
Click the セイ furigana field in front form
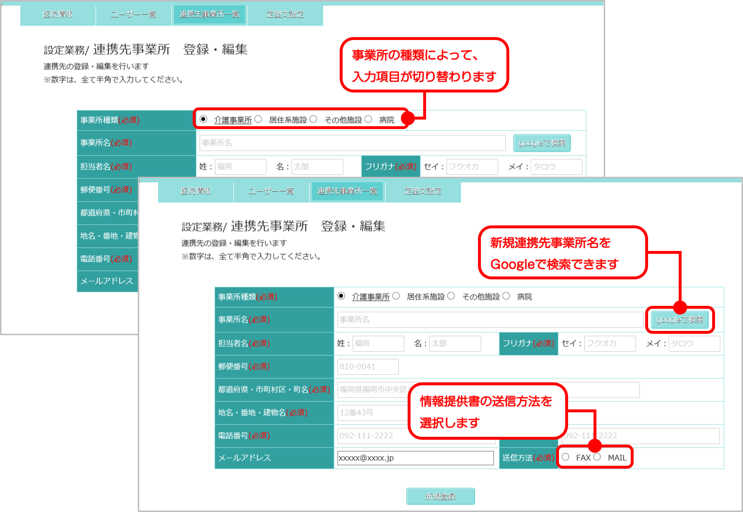click(610, 343)
